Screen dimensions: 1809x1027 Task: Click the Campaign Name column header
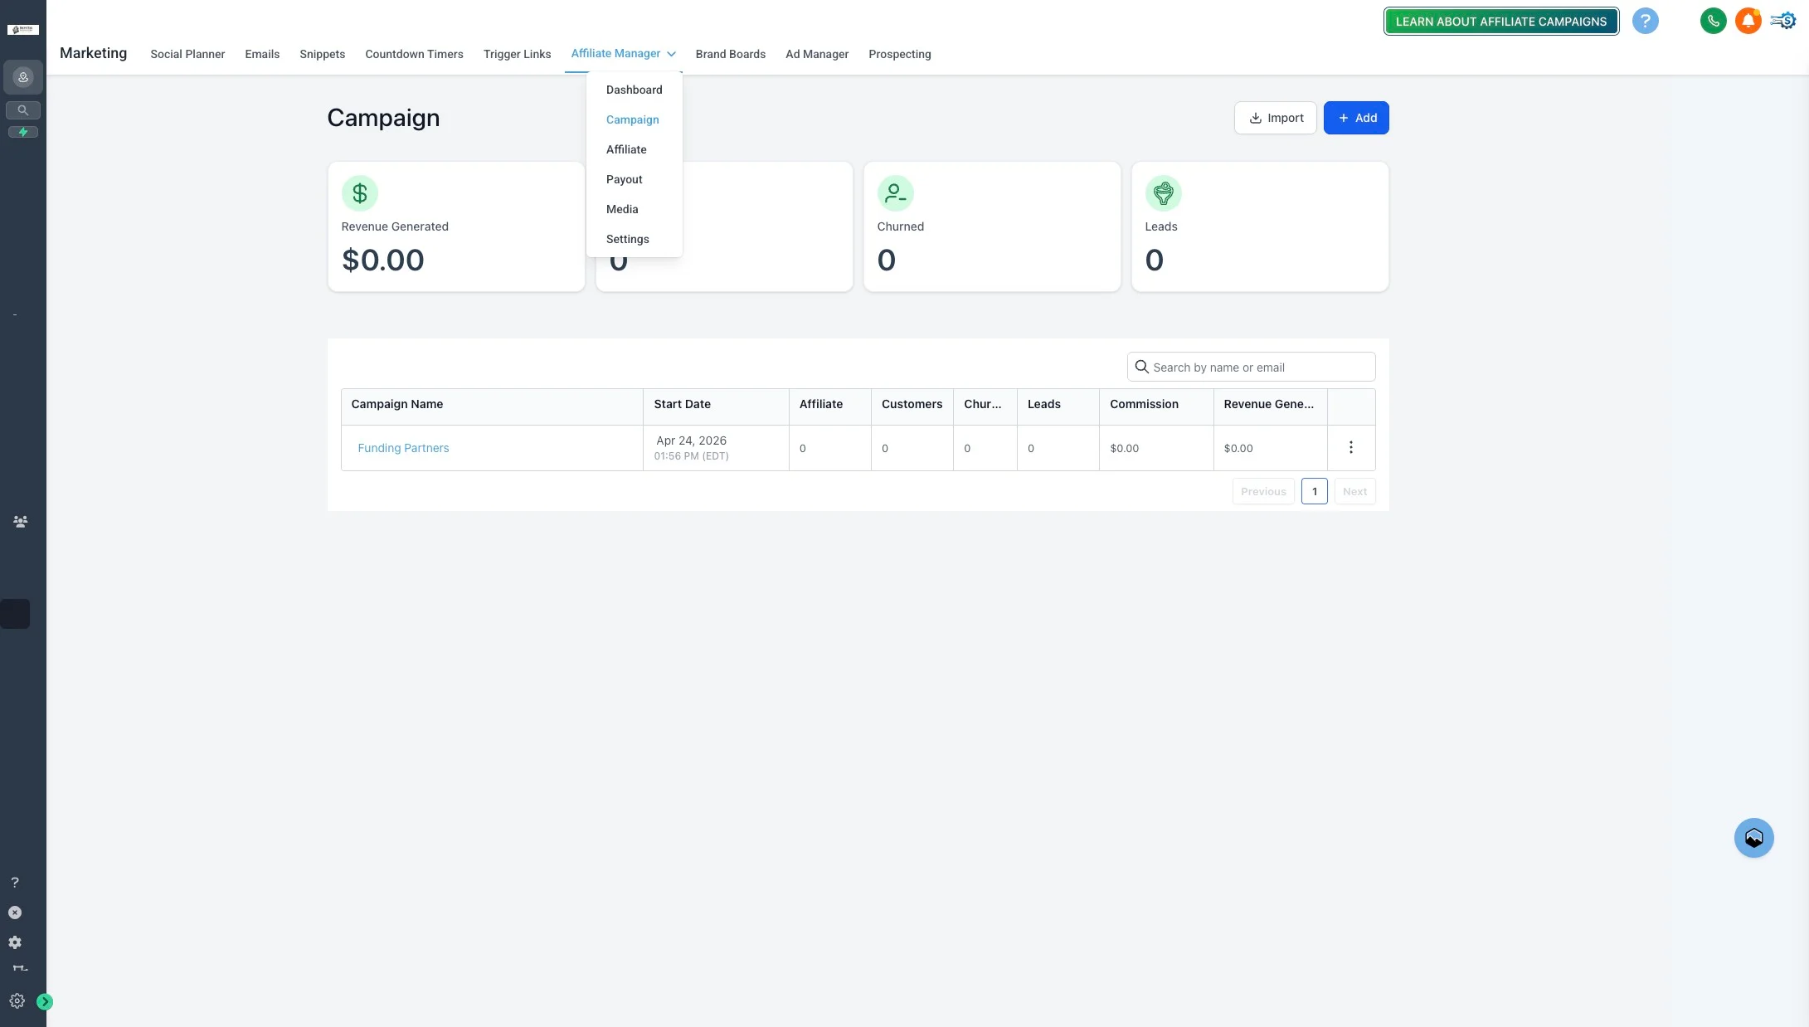[x=492, y=406]
